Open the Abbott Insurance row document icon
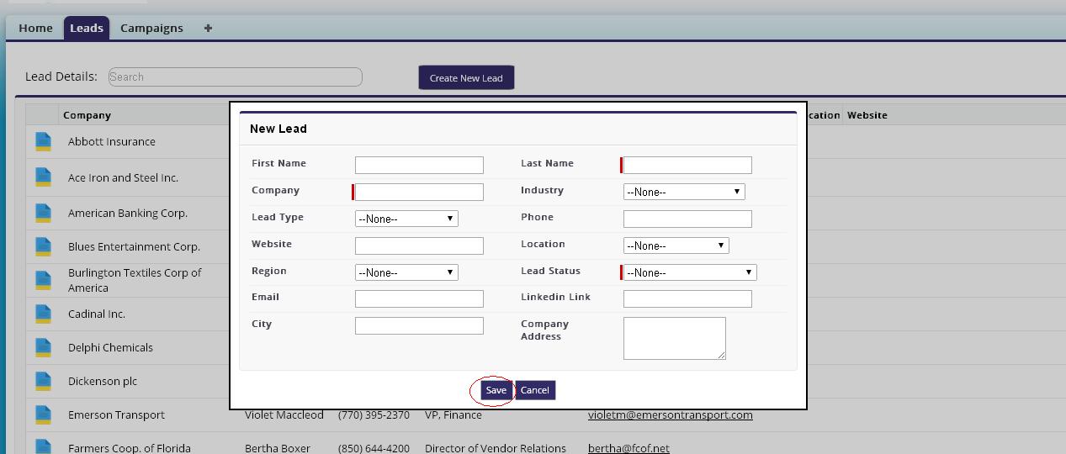The width and height of the screenshot is (1066, 454). (43, 141)
